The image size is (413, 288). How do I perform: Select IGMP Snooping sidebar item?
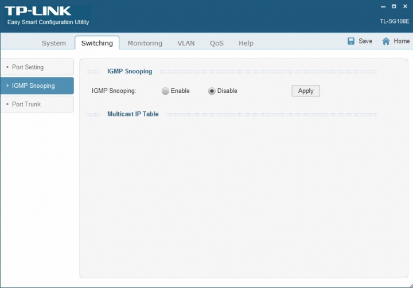pyautogui.click(x=37, y=85)
